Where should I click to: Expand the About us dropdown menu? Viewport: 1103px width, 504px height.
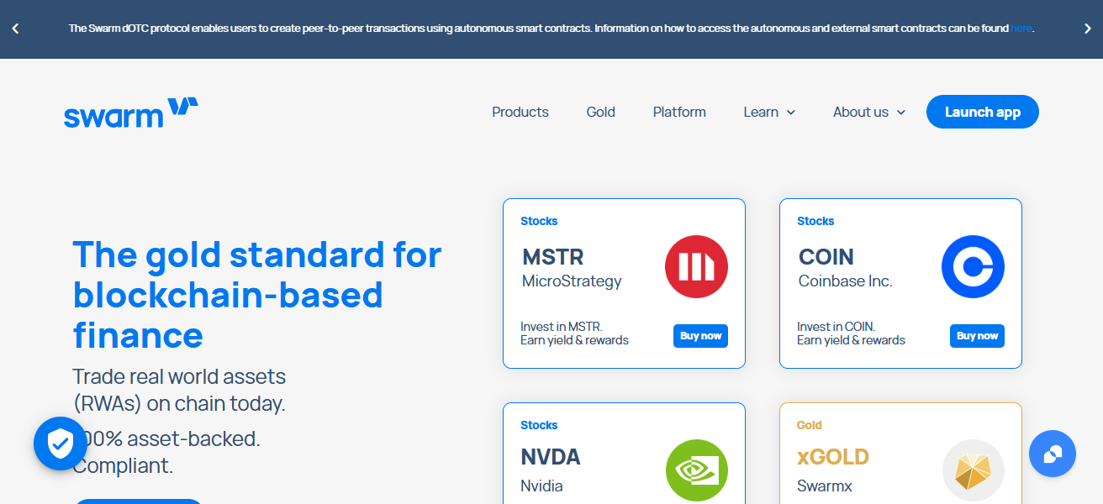coord(869,112)
